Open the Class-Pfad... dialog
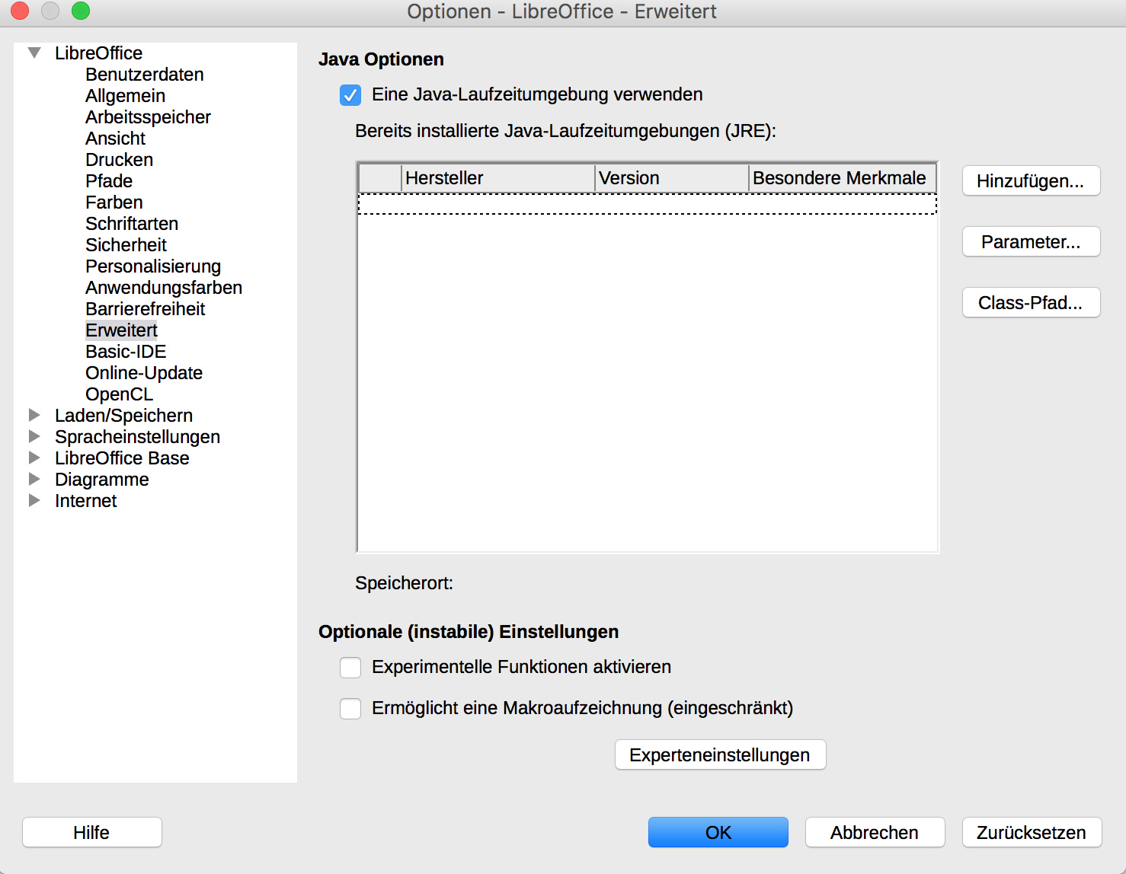Image resolution: width=1126 pixels, height=874 pixels. click(x=1031, y=303)
